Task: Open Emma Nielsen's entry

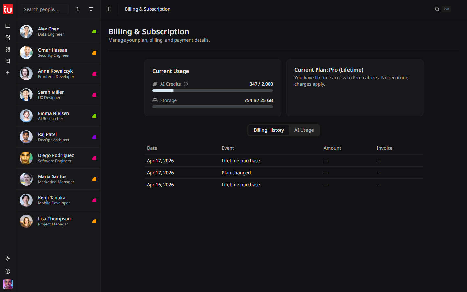Action: pos(58,116)
